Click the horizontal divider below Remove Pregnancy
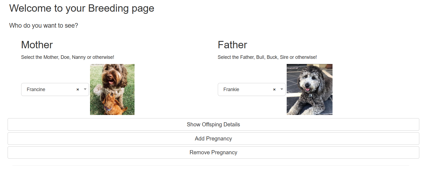This screenshot has height=170, width=425. click(x=211, y=165)
